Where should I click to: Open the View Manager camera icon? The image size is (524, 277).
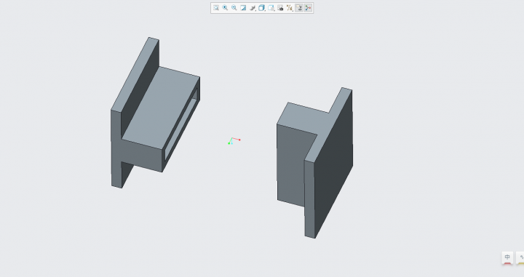click(280, 8)
